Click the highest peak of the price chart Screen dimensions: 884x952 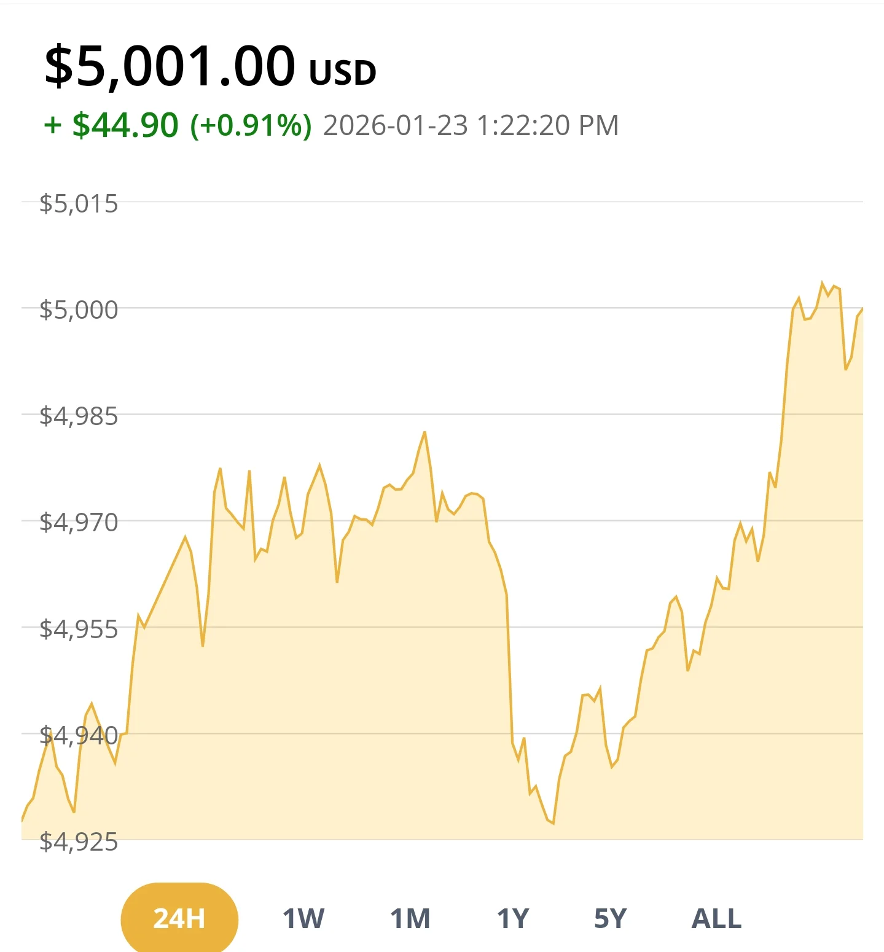pyautogui.click(x=822, y=283)
